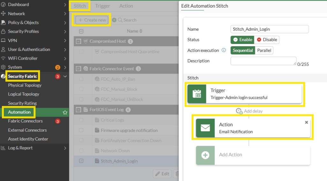327x181 pixels.
Task: Check the Firmware upgrade notification checkbox
Action: tap(81, 130)
